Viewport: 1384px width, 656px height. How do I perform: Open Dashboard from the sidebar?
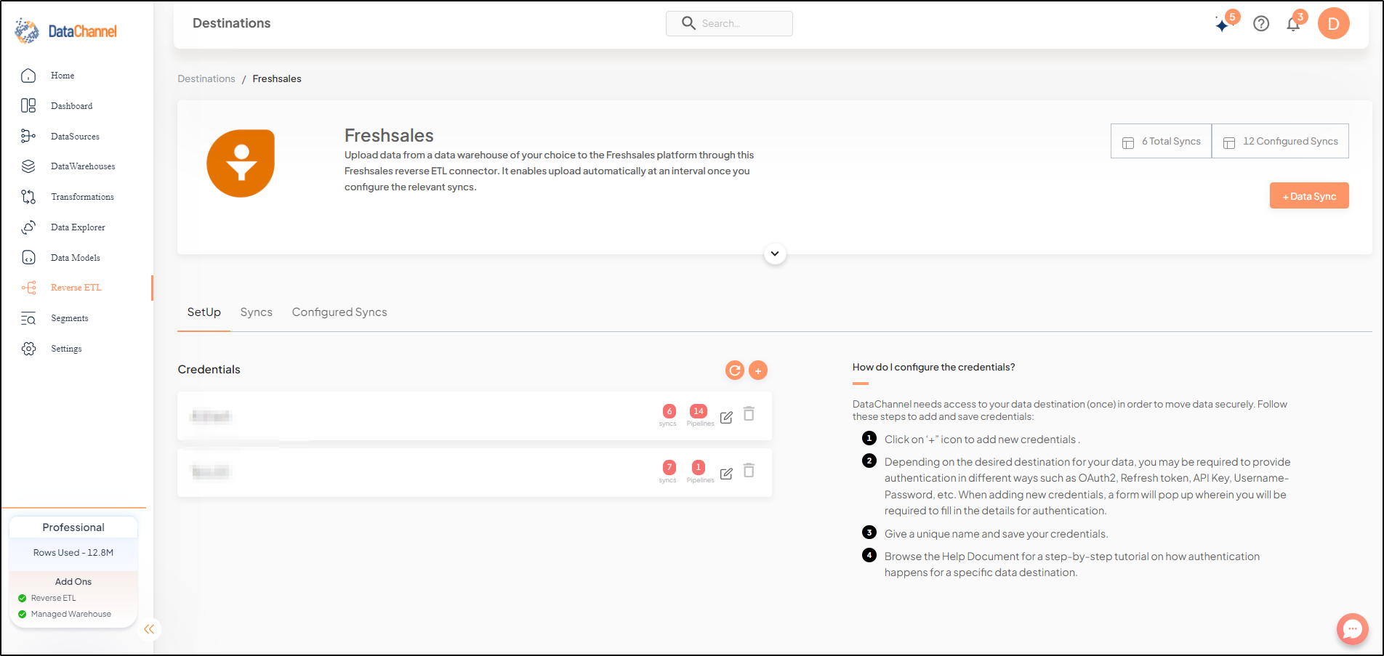[72, 106]
